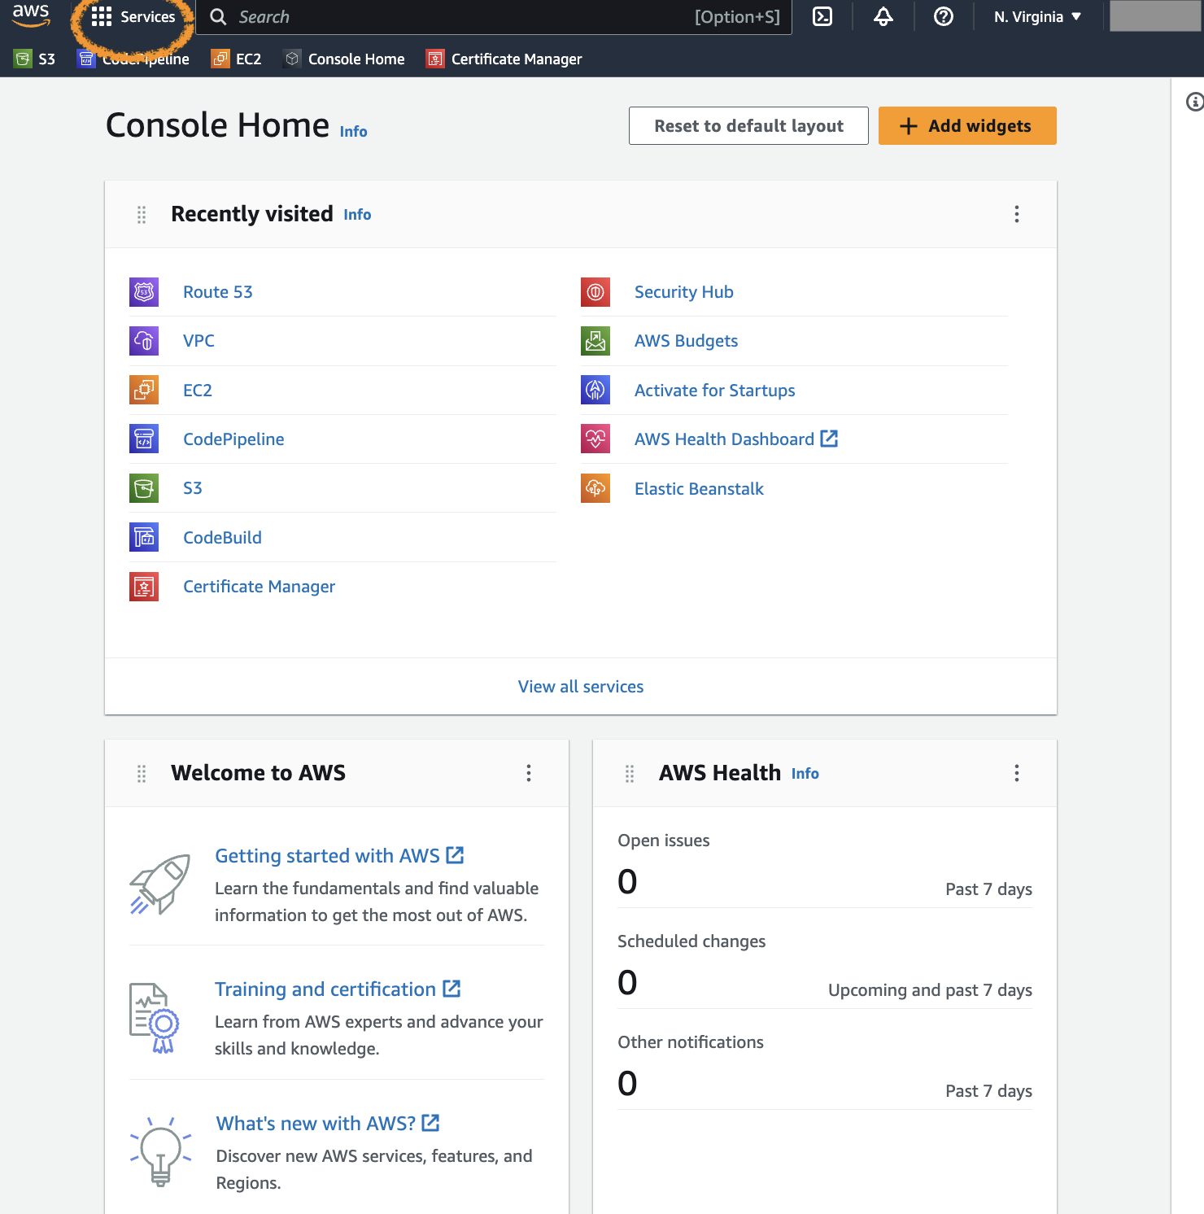
Task: Open Welcome to AWS widget options menu
Action: (x=529, y=773)
